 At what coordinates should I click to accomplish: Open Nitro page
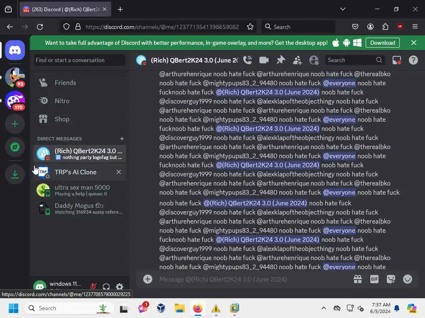tap(80, 101)
